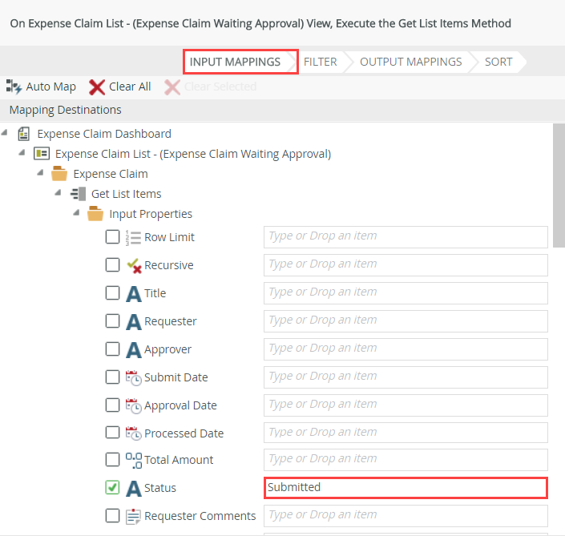Image resolution: width=565 pixels, height=536 pixels.
Task: Click the Total Amount value field
Action: pyautogui.click(x=406, y=460)
